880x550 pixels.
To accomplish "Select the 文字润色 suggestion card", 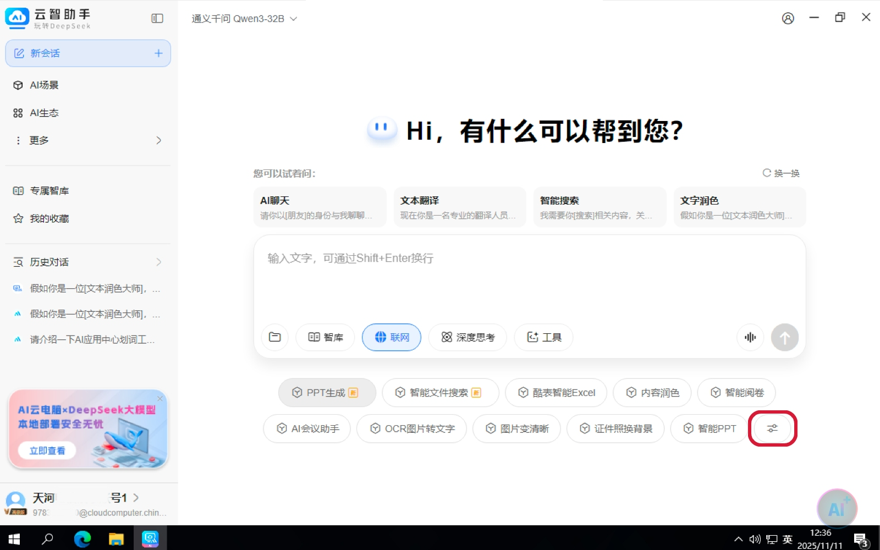I will click(740, 207).
